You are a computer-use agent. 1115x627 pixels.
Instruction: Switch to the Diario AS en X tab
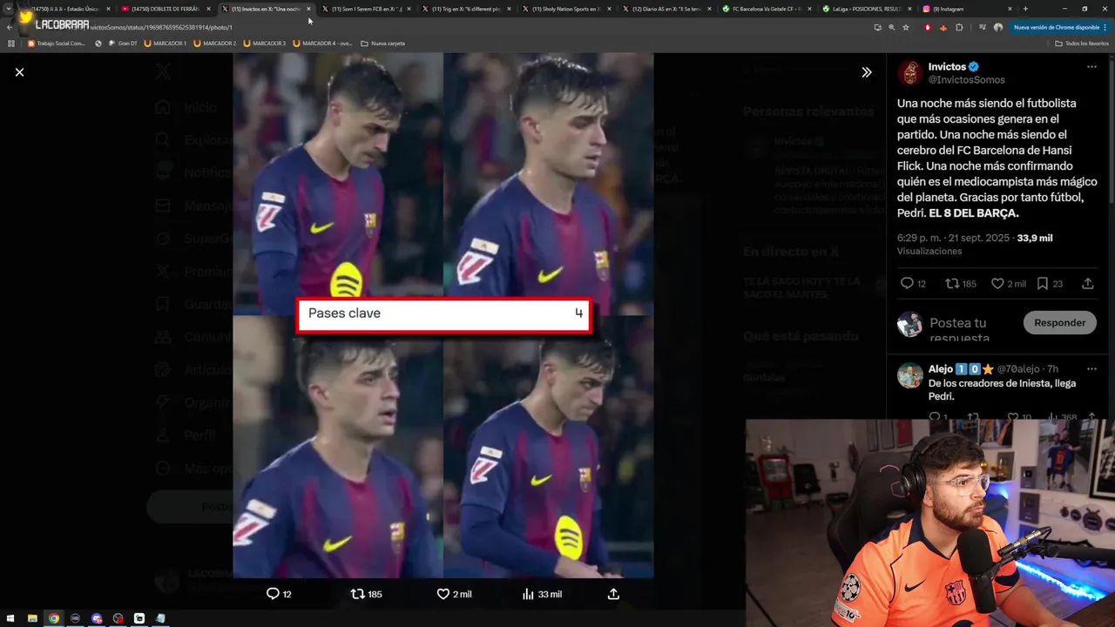pos(666,9)
